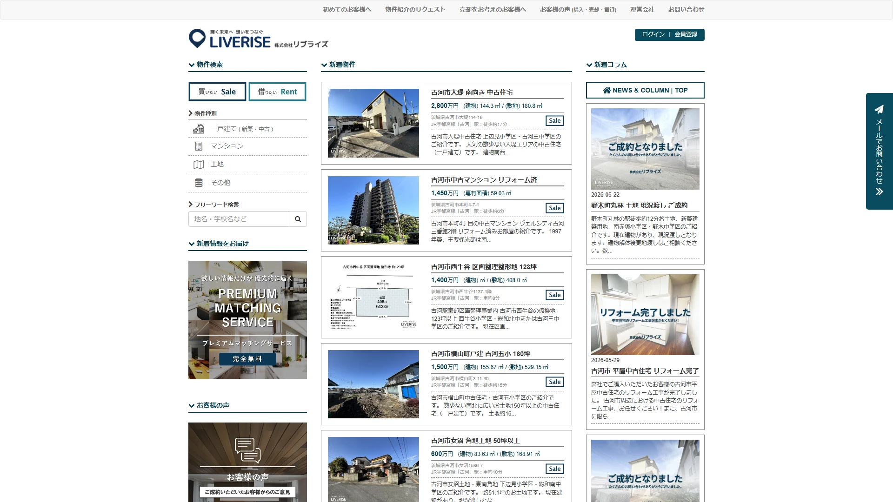Click the map icon for 土地

[199, 165]
